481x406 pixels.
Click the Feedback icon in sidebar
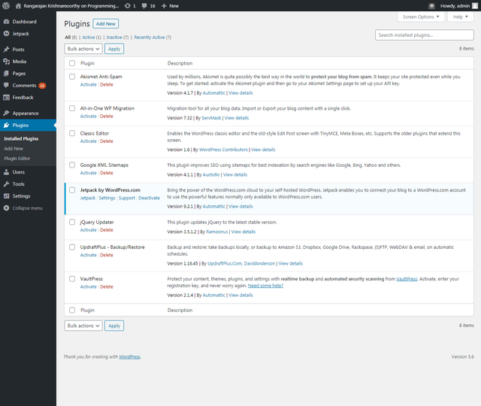(x=6, y=97)
